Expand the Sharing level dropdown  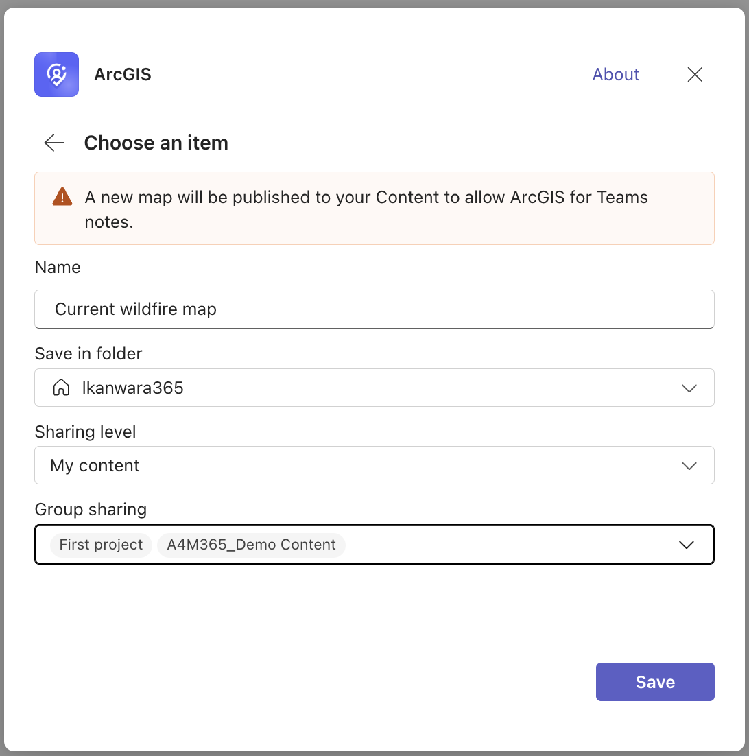tap(689, 466)
